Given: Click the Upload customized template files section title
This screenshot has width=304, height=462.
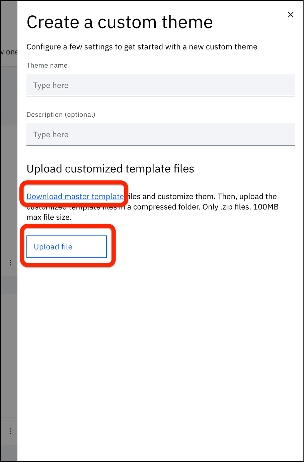Looking at the screenshot, I should (110, 169).
